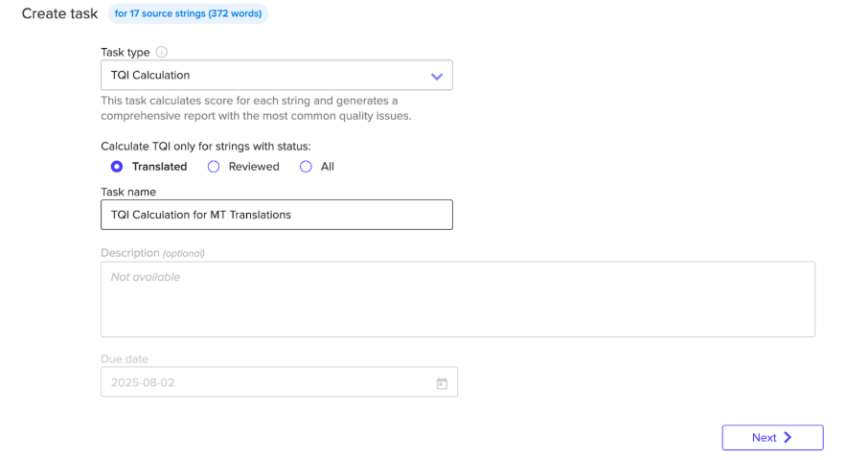Click the Due date label

[125, 359]
